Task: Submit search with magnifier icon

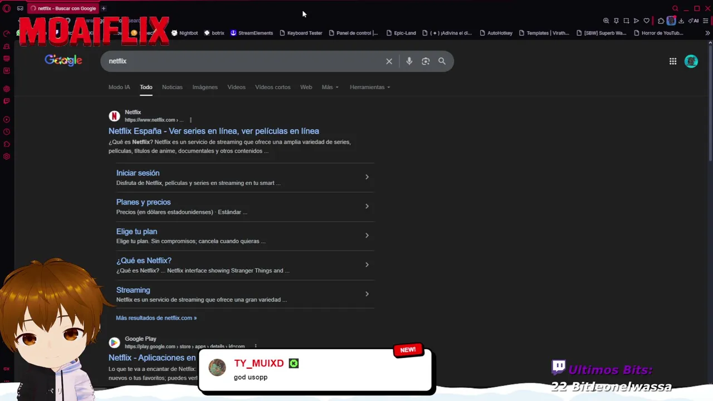Action: click(442, 61)
